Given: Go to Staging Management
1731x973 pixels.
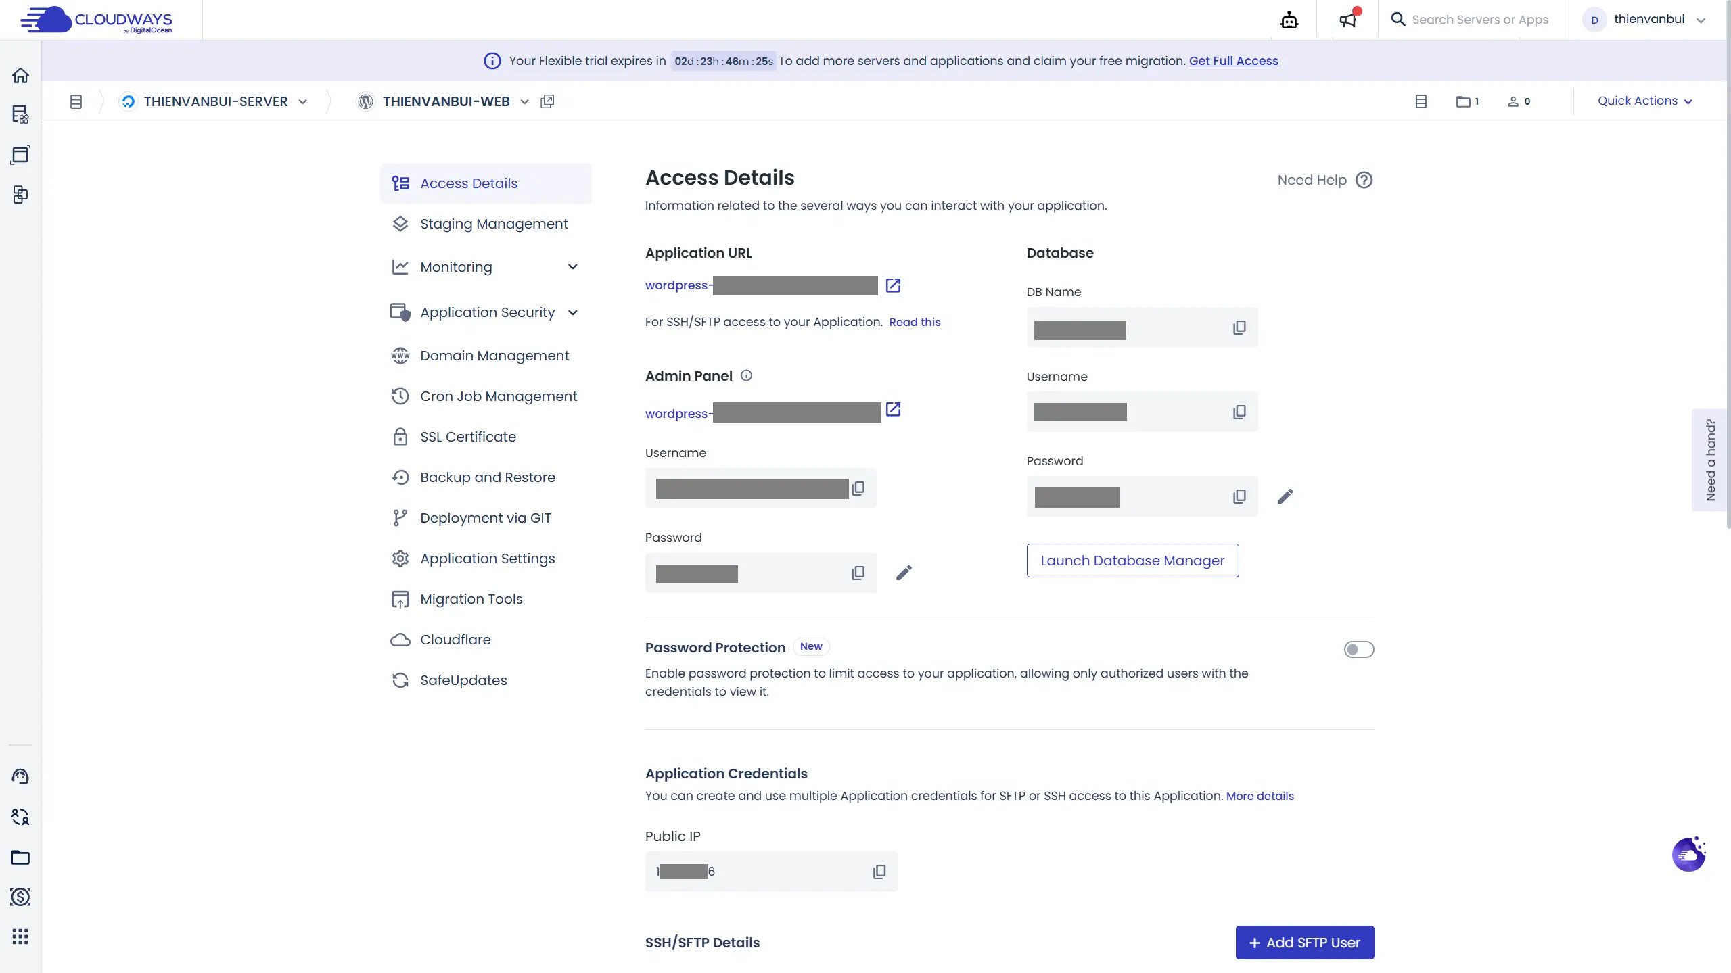Looking at the screenshot, I should click(485, 224).
